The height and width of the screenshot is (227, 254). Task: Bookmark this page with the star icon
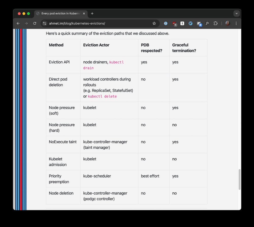point(154,23)
